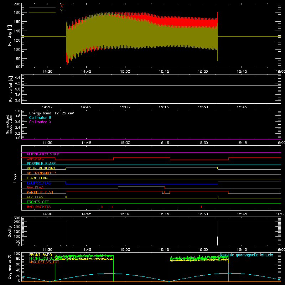Click the olive Y legend label
Viewport: 285px width, 285px height.
click(62, 11)
